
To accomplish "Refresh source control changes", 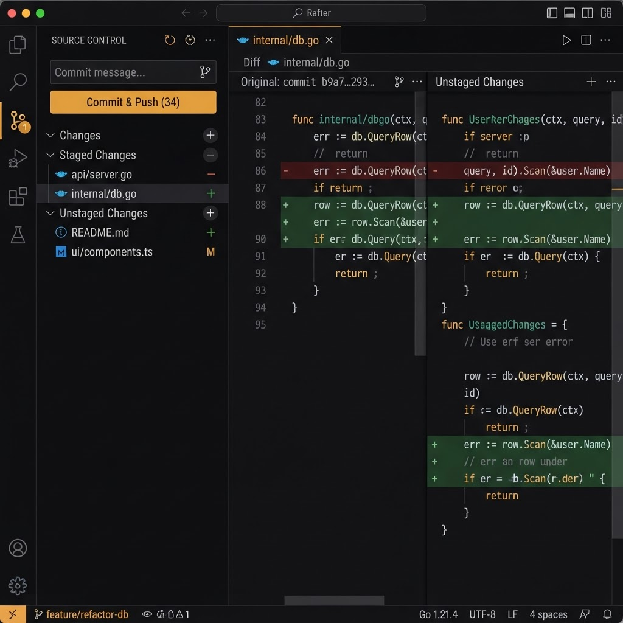I will pos(170,40).
